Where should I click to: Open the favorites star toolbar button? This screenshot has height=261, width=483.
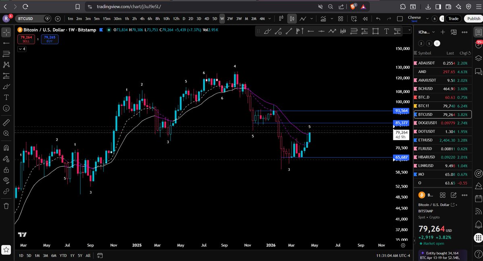coord(6,249)
